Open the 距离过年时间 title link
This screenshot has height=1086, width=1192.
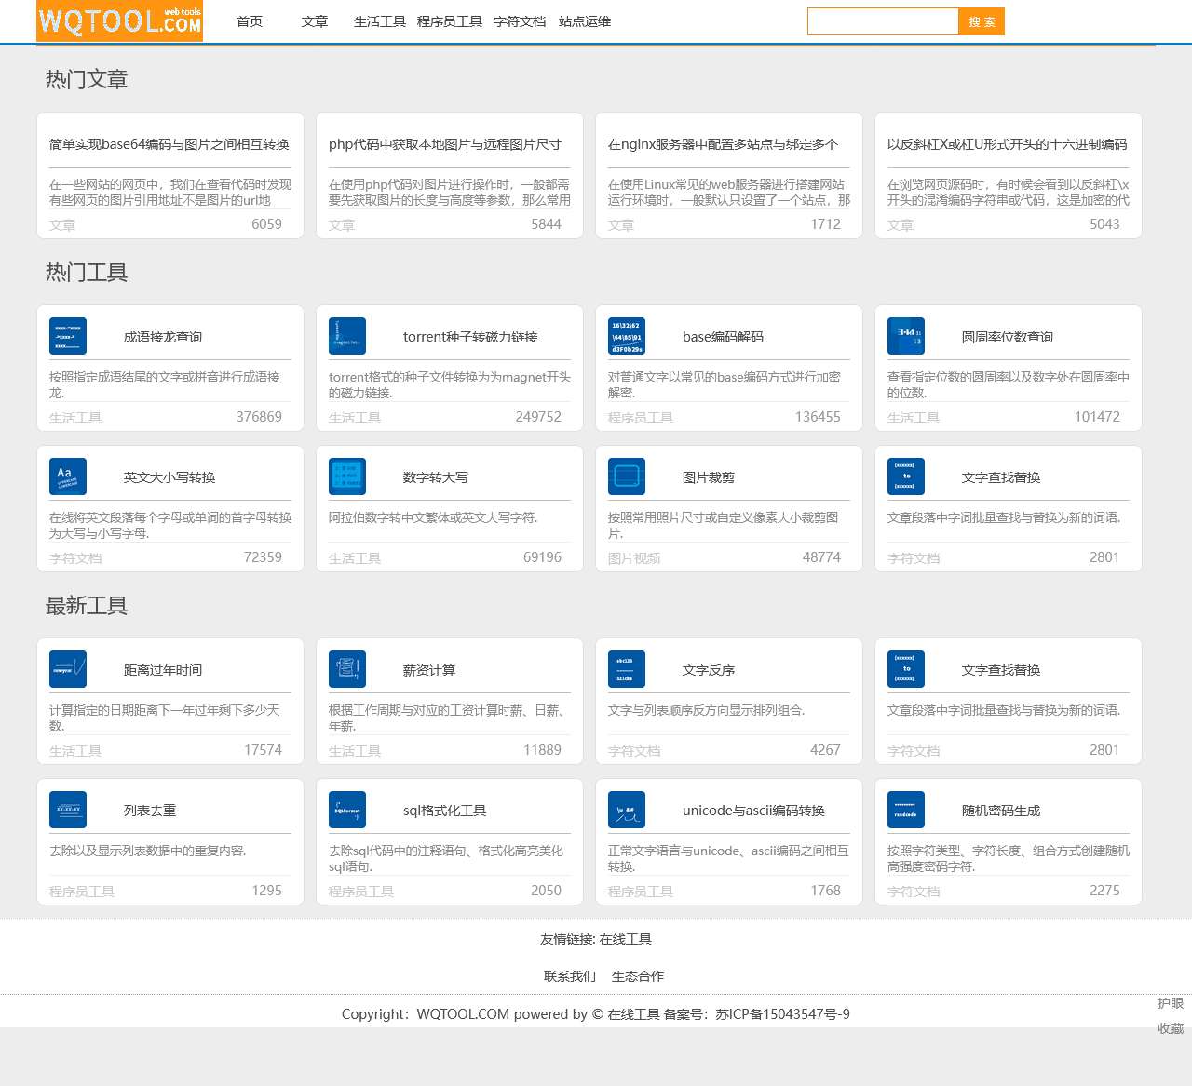[x=163, y=670]
